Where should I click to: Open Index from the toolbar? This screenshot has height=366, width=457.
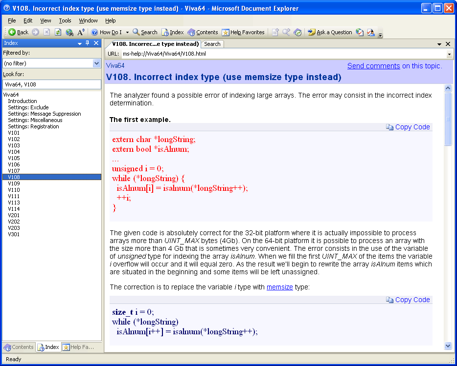point(173,32)
